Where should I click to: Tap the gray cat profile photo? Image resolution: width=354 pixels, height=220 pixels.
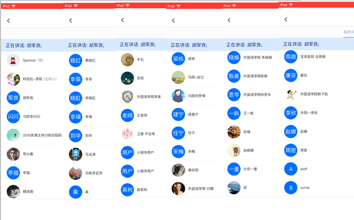[x=178, y=170]
